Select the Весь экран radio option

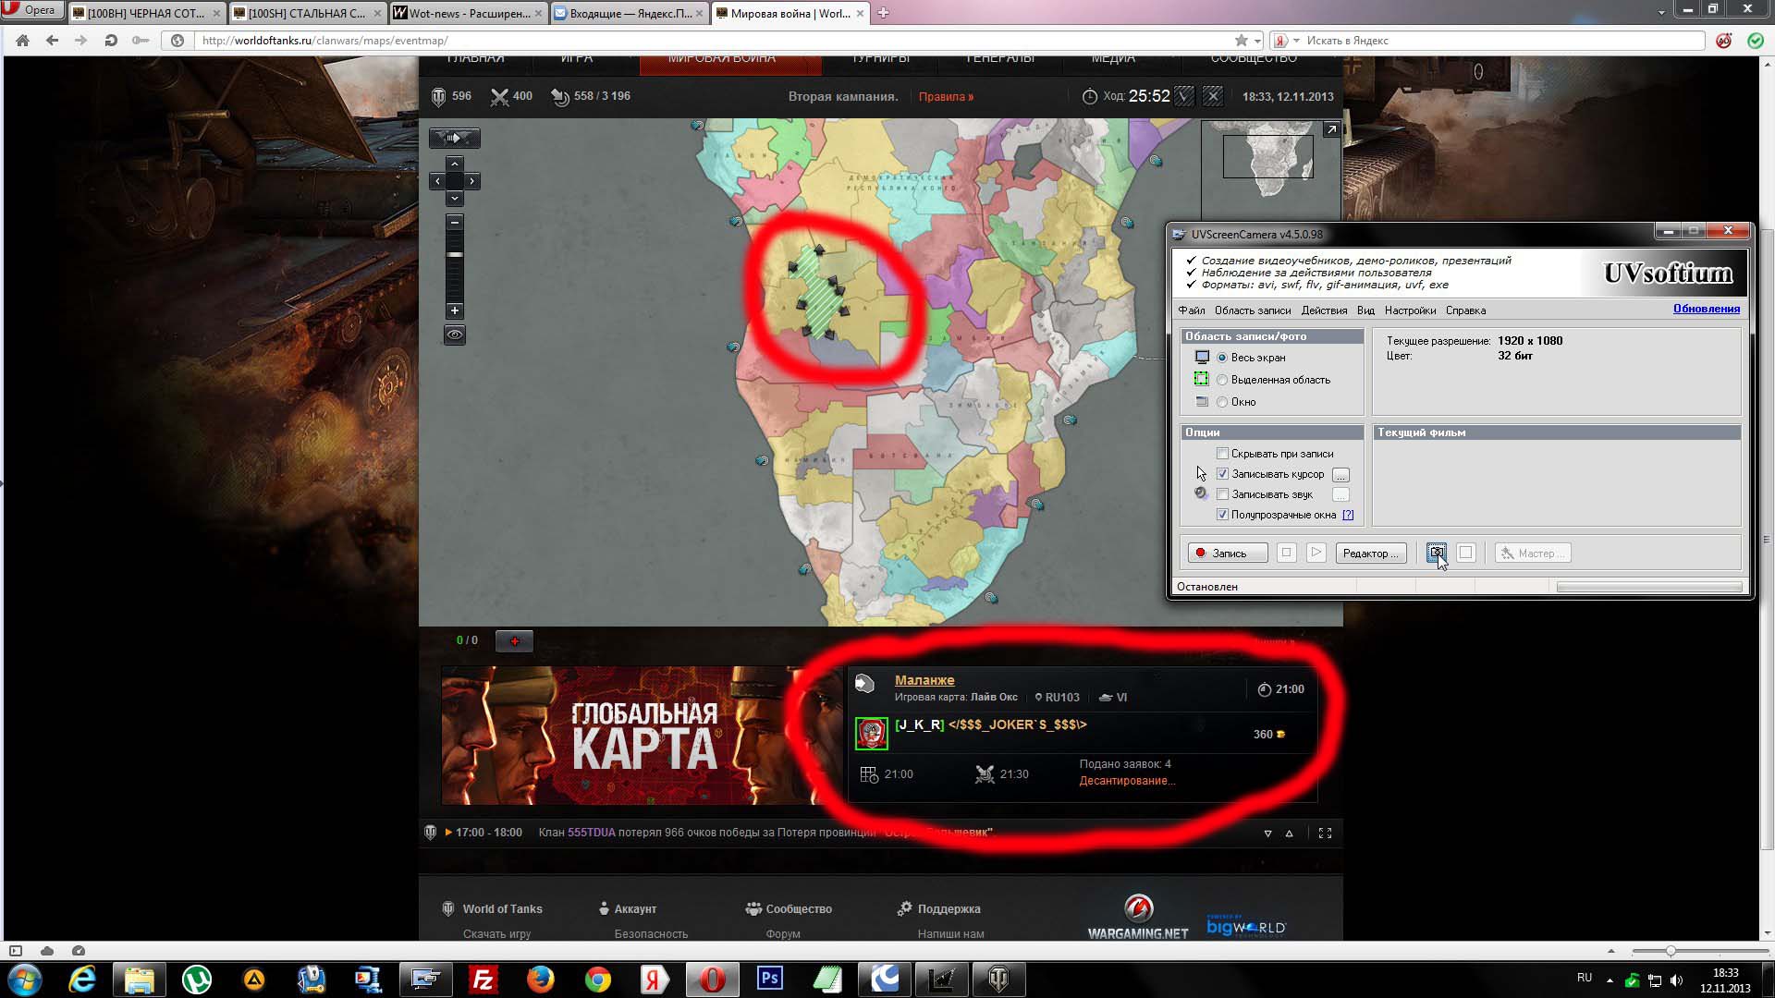click(x=1222, y=358)
